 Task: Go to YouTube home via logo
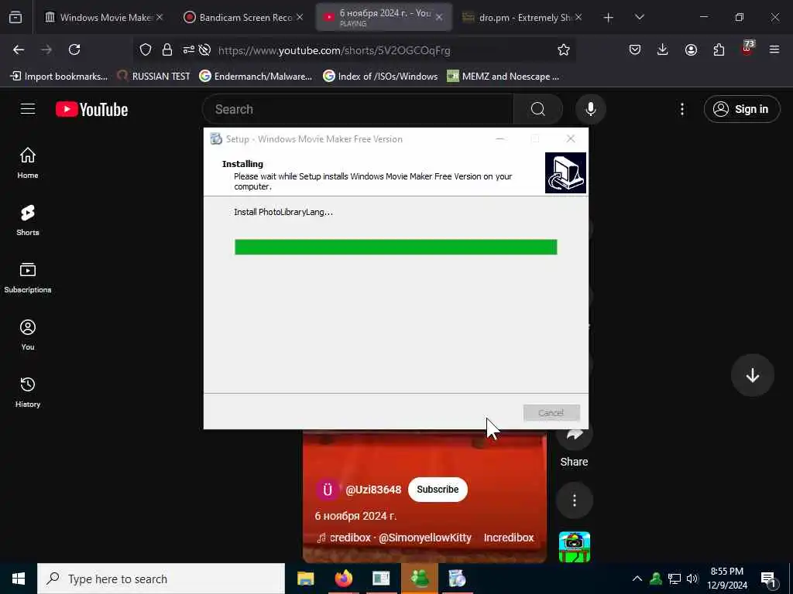[x=91, y=109]
